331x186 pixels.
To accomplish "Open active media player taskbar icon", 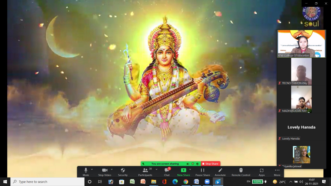I will click(x=218, y=182).
